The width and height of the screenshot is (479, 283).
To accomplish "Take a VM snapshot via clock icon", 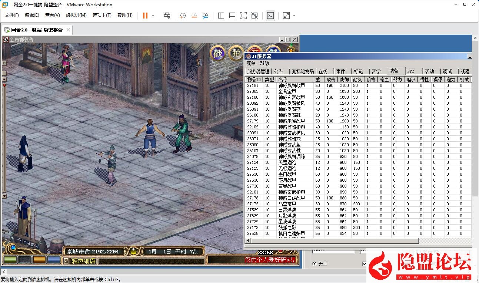I will pyautogui.click(x=183, y=16).
